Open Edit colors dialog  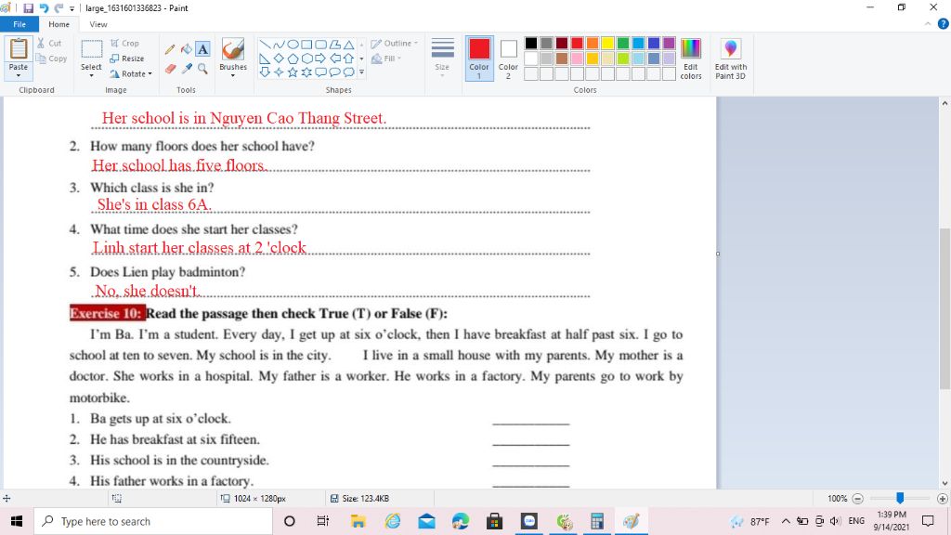(x=691, y=59)
